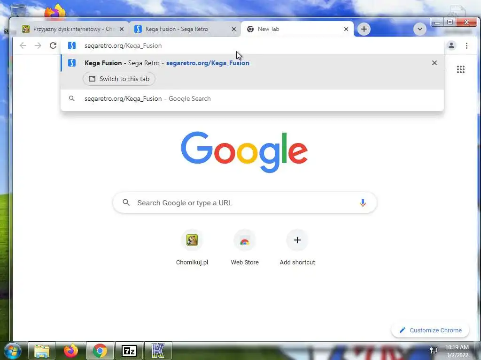
Task: Close the Przyjazny dysk internetowy tab
Action: [122, 29]
